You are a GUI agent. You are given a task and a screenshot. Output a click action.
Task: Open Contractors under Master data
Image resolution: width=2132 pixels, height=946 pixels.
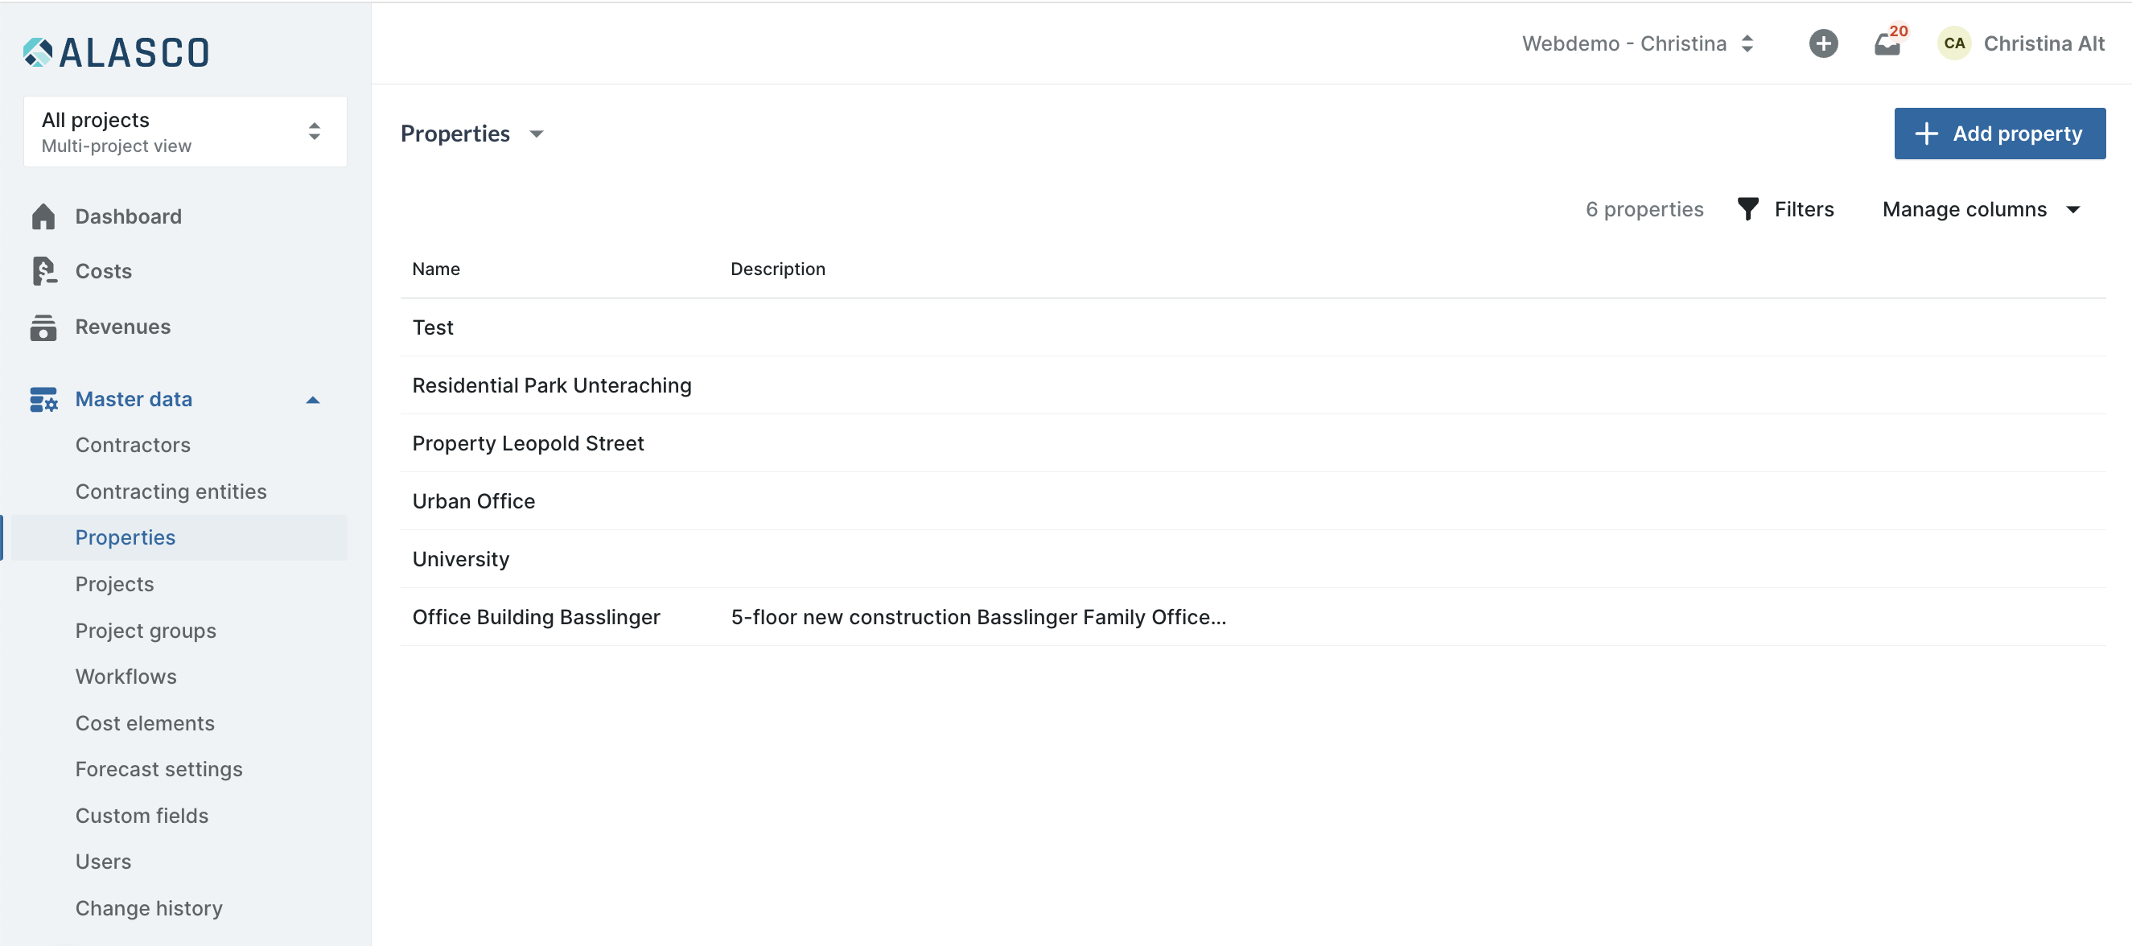[134, 446]
